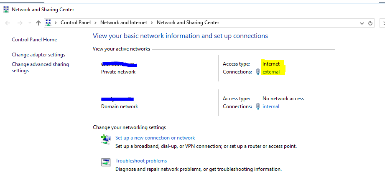Click the forward navigation arrow

pyautogui.click(x=19, y=23)
